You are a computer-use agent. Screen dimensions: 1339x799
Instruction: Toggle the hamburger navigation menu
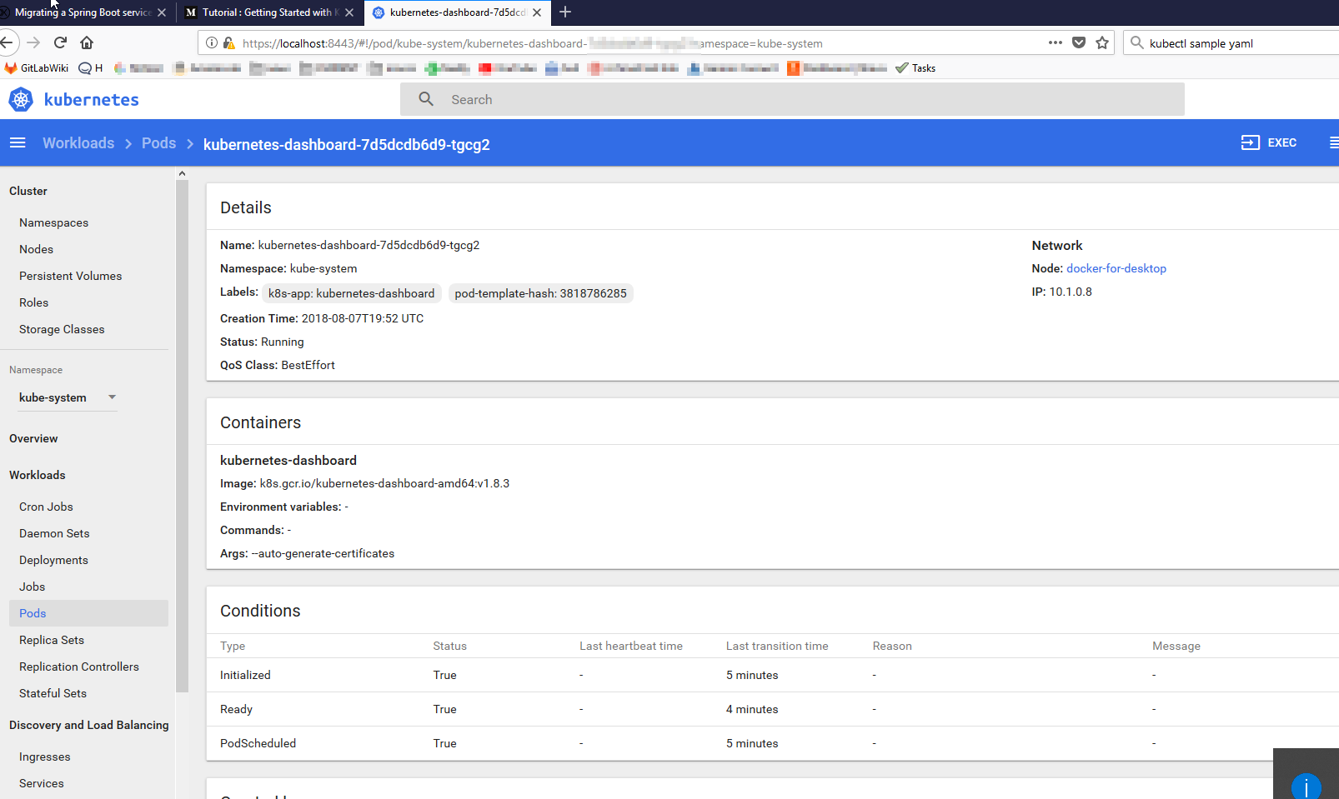[x=18, y=143]
